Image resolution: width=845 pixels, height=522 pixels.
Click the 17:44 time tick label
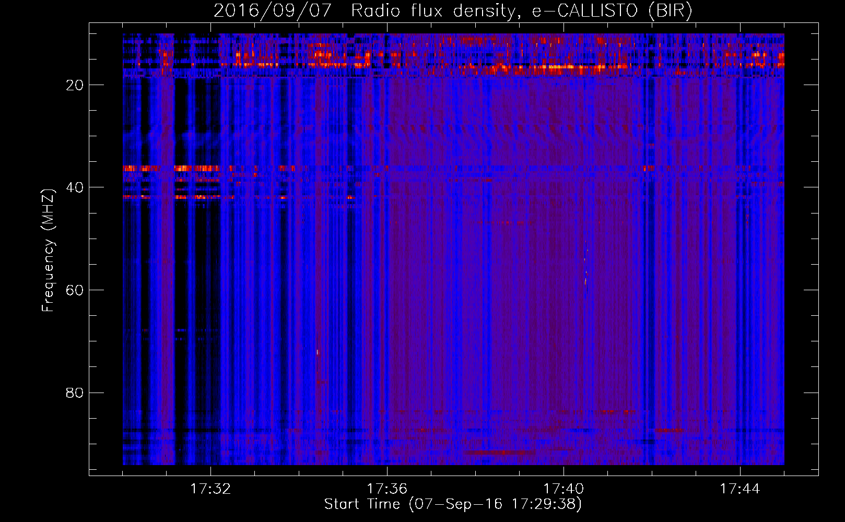pos(740,489)
